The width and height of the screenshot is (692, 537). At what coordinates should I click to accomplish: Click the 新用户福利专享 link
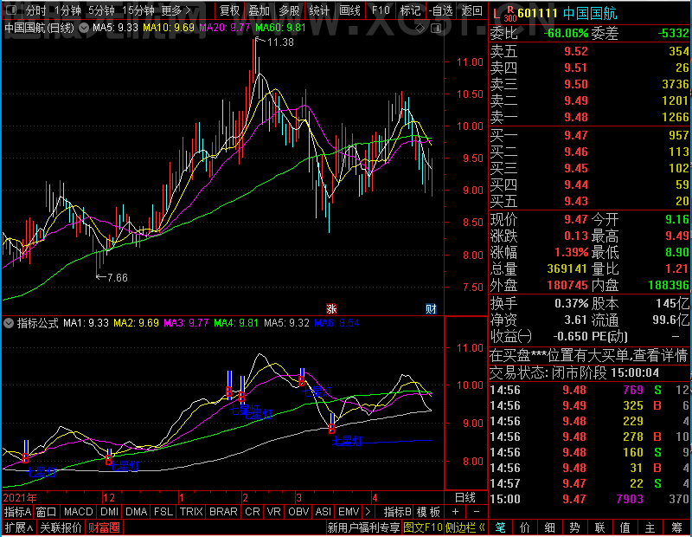click(x=363, y=527)
